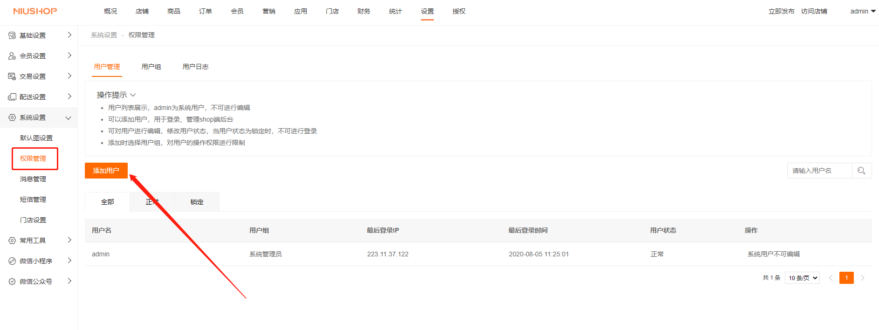The width and height of the screenshot is (879, 330).
Task: Collapse 系统设置 chevron
Action: pos(69,118)
